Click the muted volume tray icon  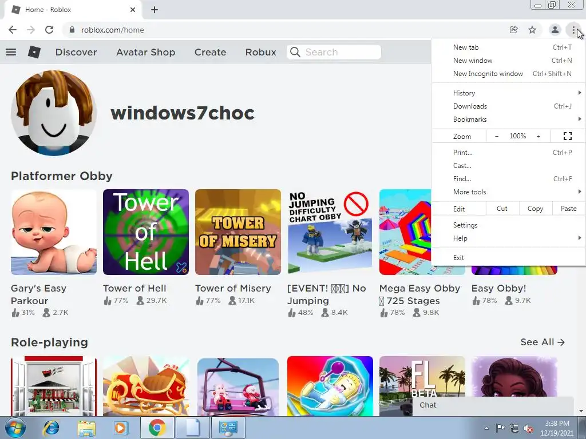coord(528,429)
